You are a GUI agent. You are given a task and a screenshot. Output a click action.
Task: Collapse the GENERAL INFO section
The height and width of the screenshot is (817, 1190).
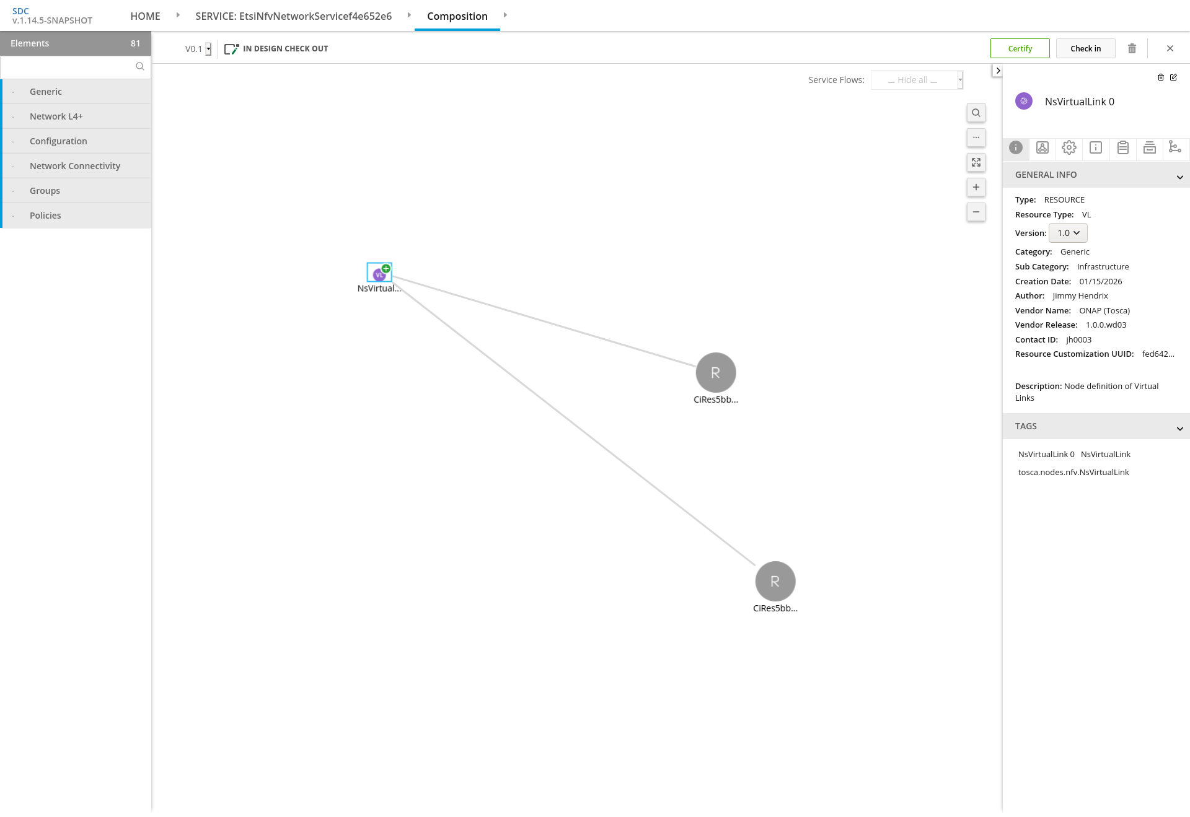point(1179,177)
